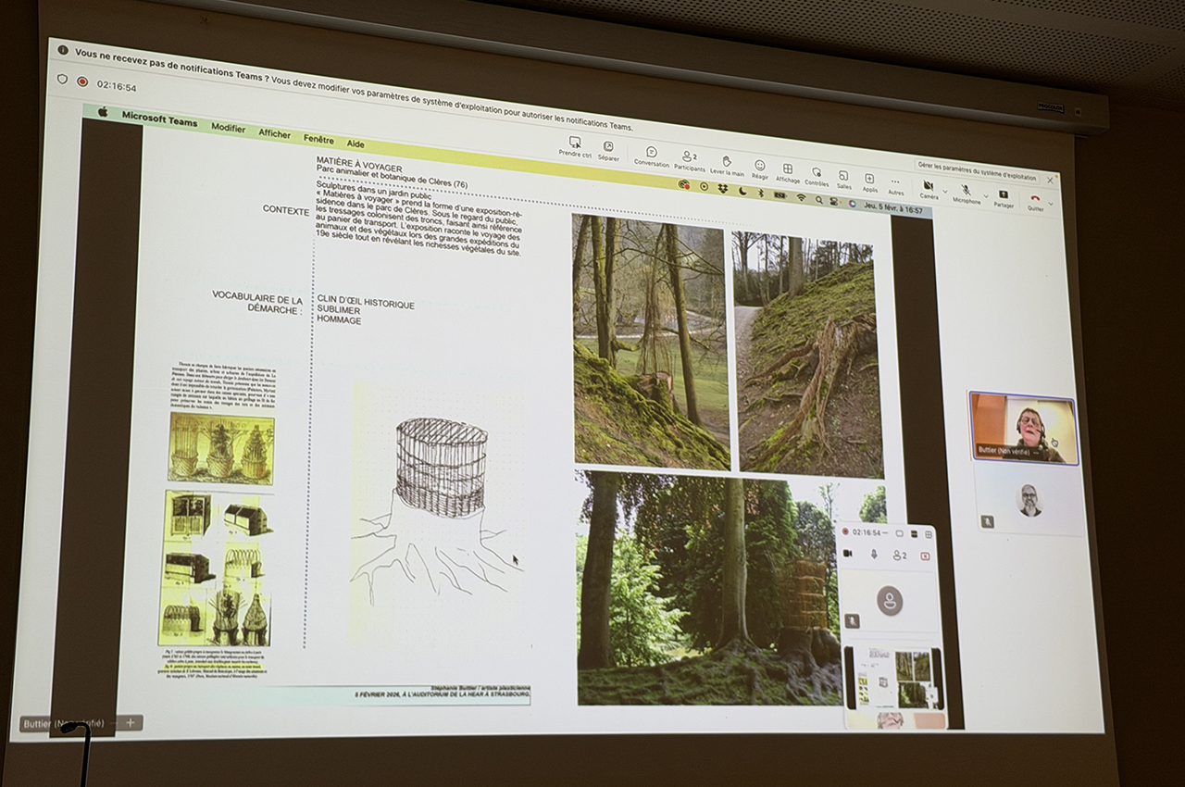Click the Prendre ctrl (take control) icon
Screen dimensions: 1185x787
(574, 143)
